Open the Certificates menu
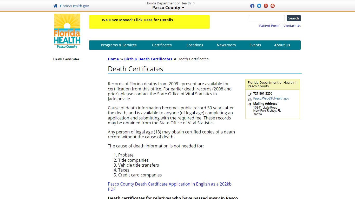Image resolution: width=355 pixels, height=199 pixels. click(162, 45)
